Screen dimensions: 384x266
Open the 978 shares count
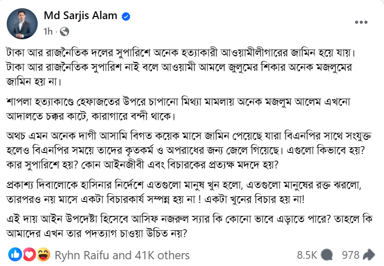[350, 255]
